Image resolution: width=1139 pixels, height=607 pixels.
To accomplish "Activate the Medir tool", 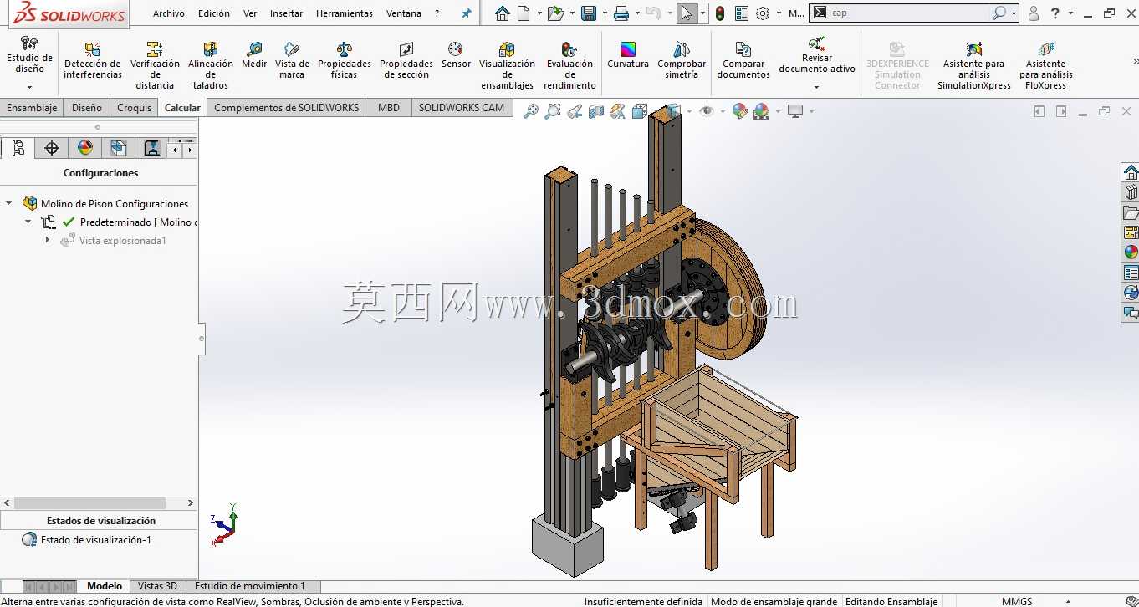I will [254, 56].
